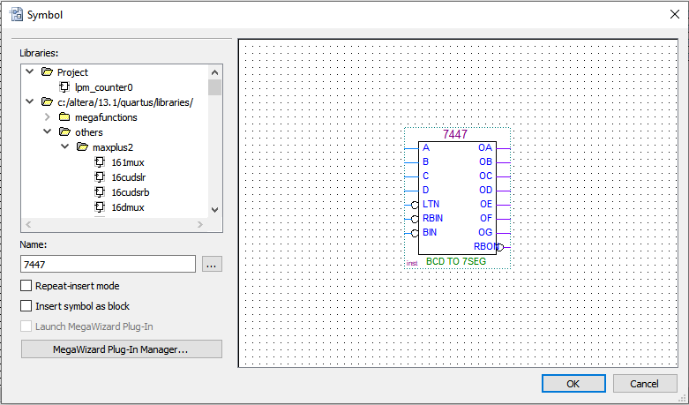Collapse the others folder node
Screen dimensions: 689x405
tap(48, 132)
